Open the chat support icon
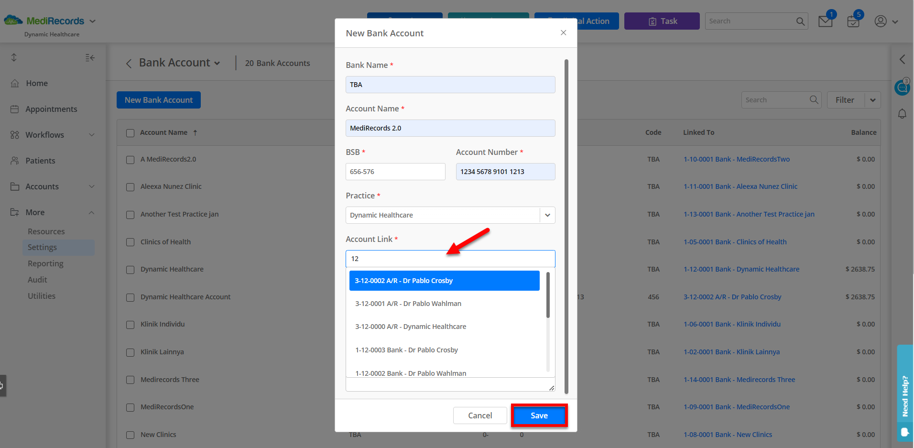 [x=902, y=87]
